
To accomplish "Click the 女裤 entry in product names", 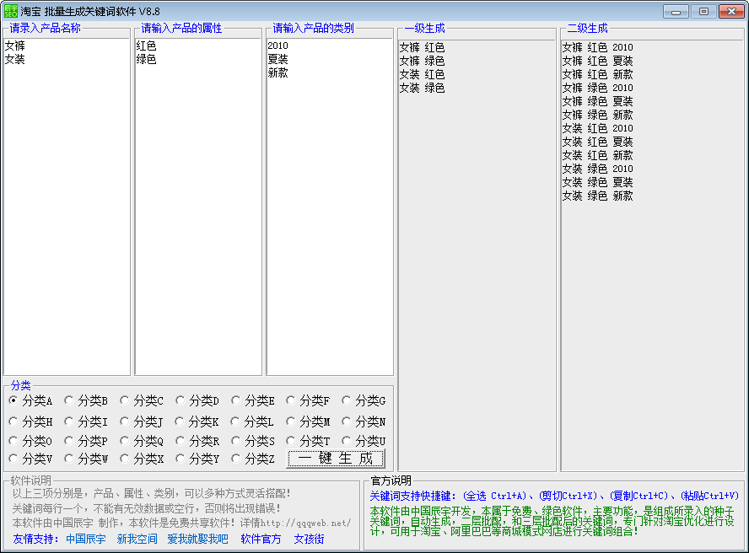I will (x=15, y=46).
